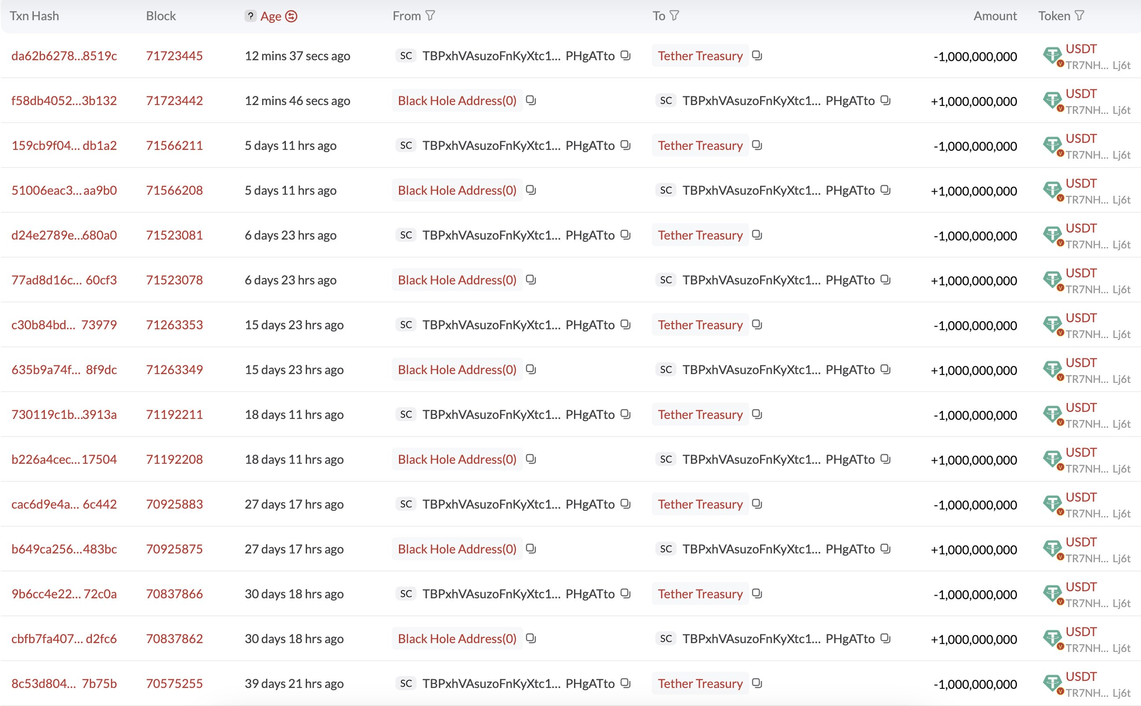Open block 71566208
The image size is (1141, 706).
tap(174, 190)
